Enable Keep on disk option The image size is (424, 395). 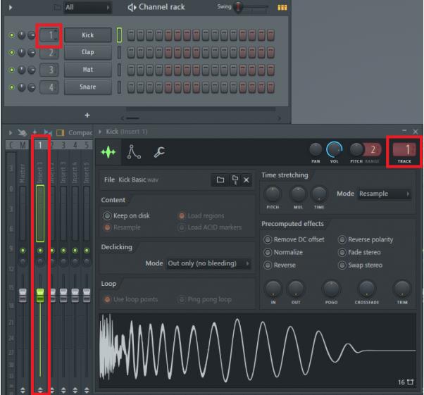(x=107, y=215)
